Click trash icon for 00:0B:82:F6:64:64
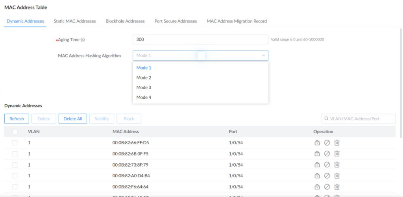This screenshot has height=197, width=403. point(337,187)
